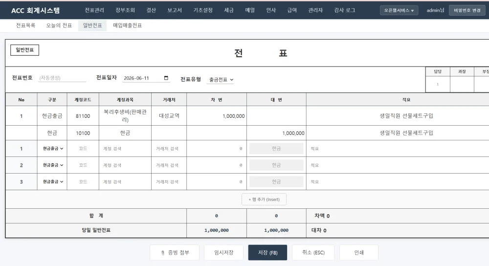This screenshot has width=489, height=266.
Task: Open the 보고서 menu
Action: tap(175, 10)
